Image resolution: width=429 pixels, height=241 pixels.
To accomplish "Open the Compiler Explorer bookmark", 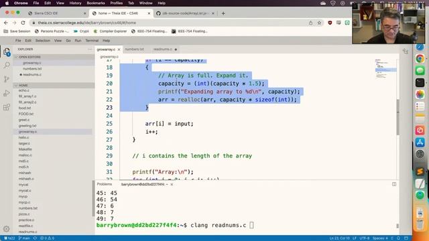I will tap(110, 31).
